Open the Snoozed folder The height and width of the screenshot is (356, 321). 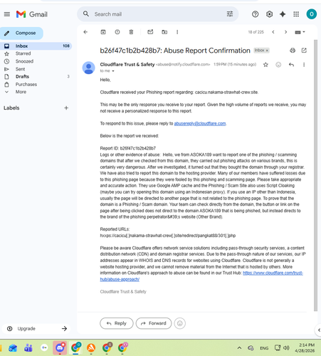[x=24, y=61]
